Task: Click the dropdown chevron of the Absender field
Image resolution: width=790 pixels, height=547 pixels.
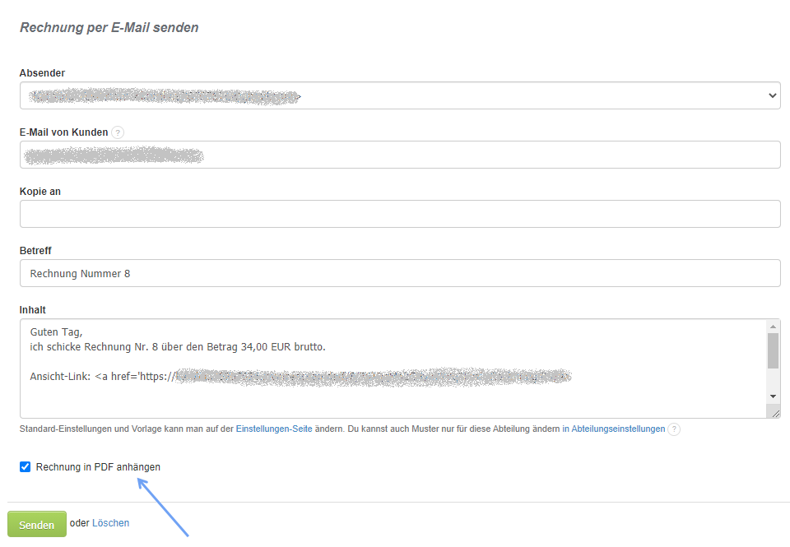Action: 772,95
